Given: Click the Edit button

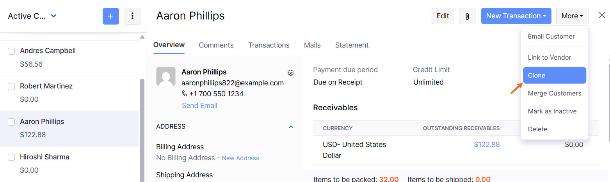Looking at the screenshot, I should 443,16.
